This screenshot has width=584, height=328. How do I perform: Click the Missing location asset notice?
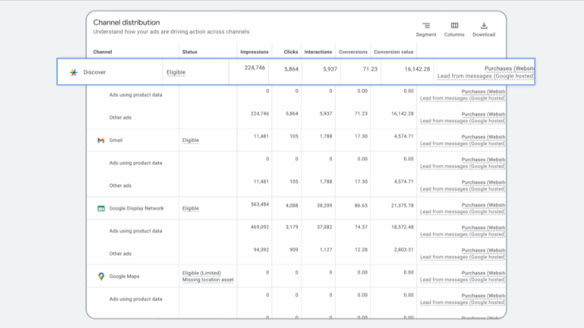click(x=208, y=280)
